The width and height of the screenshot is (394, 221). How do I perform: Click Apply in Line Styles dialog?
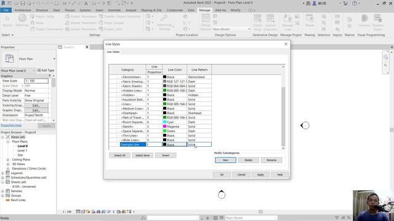[260, 174]
